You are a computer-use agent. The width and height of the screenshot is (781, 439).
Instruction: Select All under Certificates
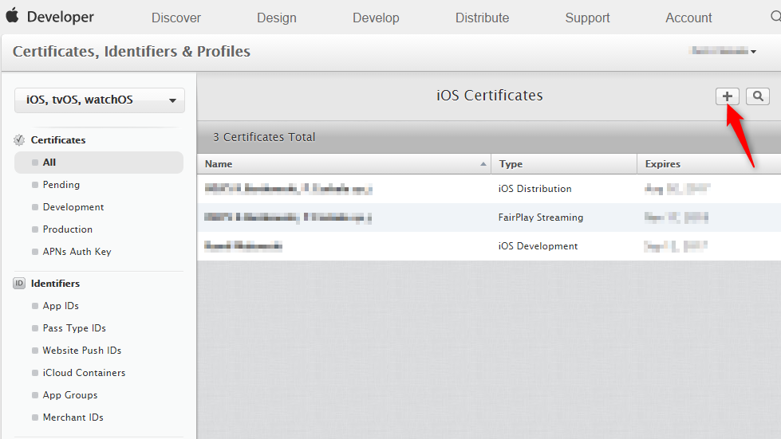[x=99, y=163]
